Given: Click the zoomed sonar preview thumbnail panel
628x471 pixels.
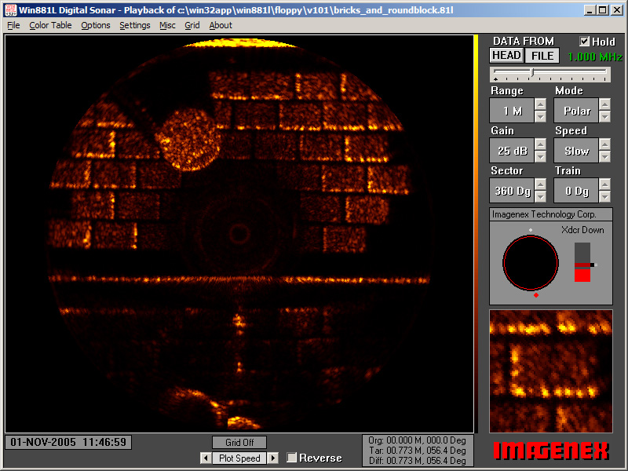Looking at the screenshot, I should (550, 369).
